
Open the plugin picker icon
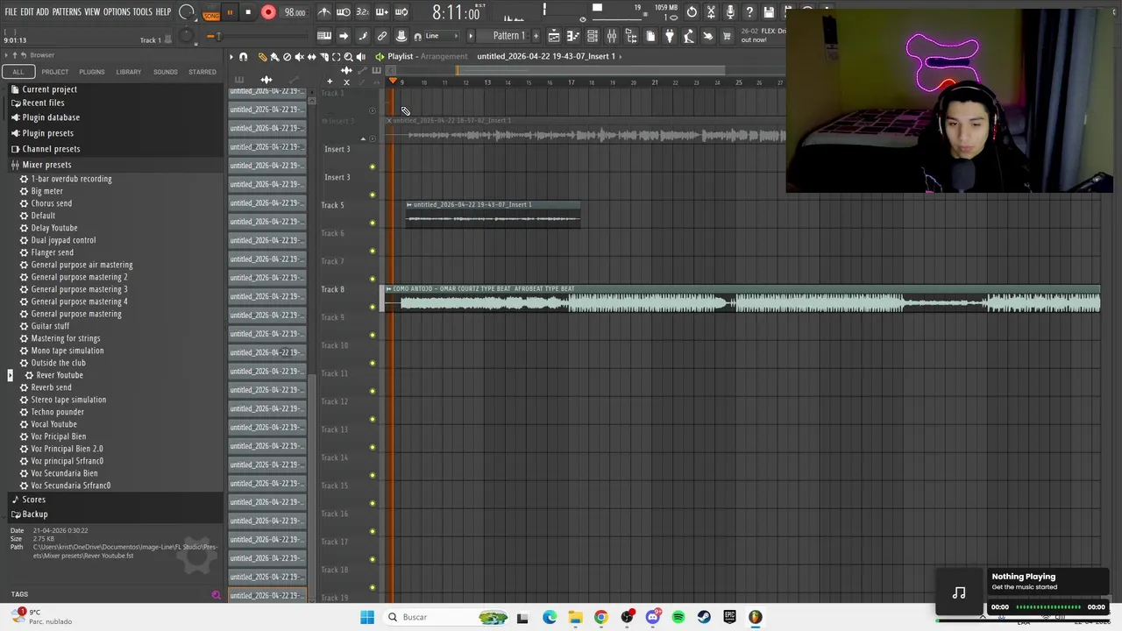pyautogui.click(x=670, y=36)
